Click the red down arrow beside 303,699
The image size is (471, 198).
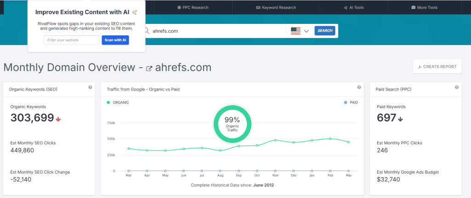58,119
